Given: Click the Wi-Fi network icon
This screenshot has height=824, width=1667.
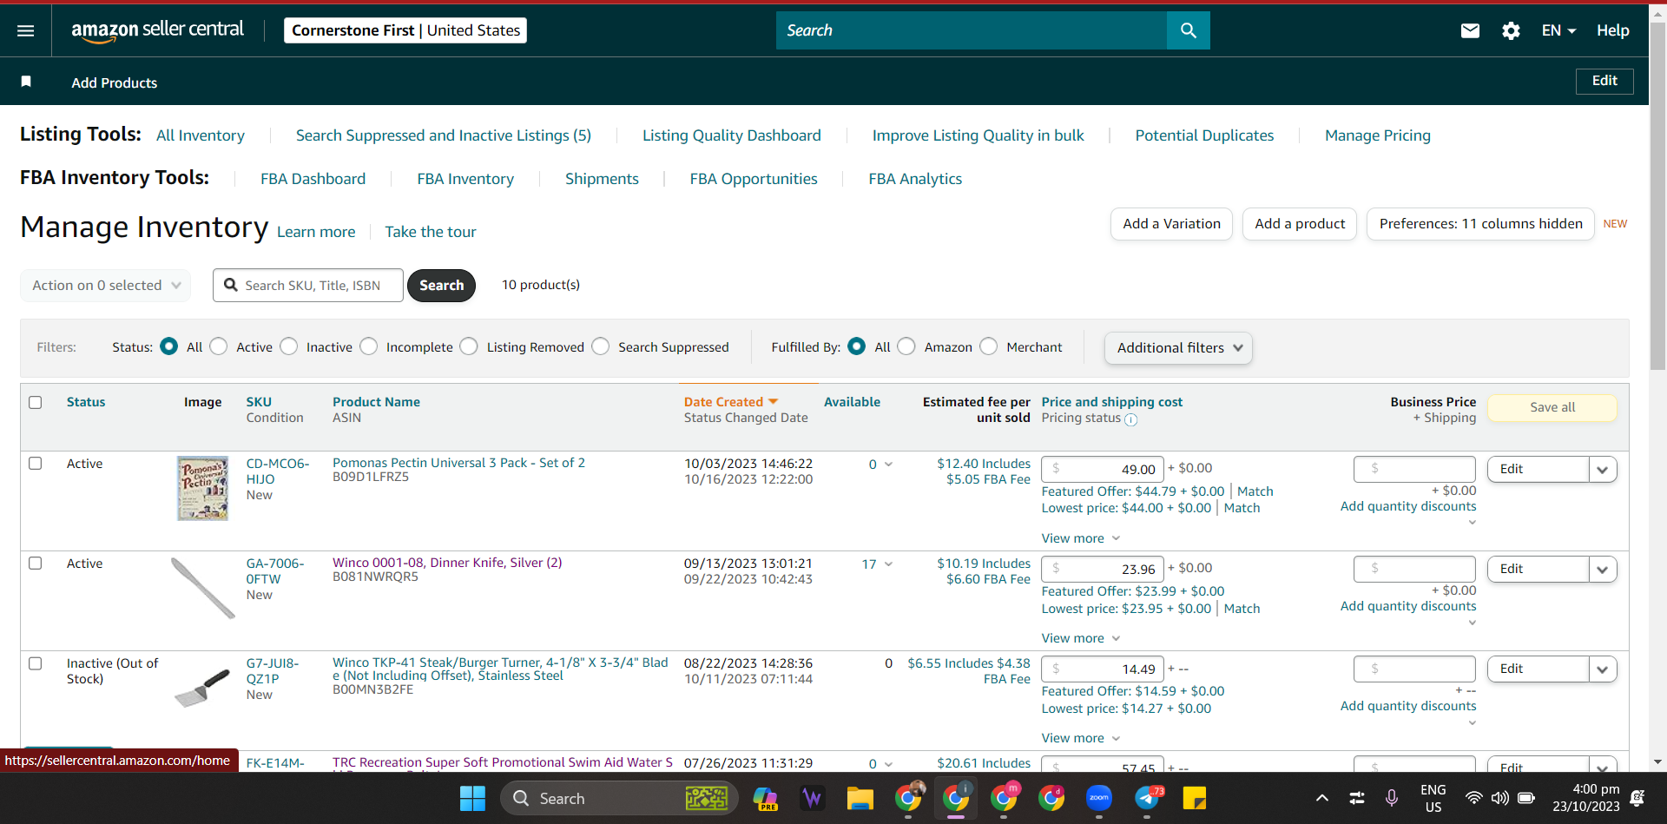Looking at the screenshot, I should (1473, 798).
